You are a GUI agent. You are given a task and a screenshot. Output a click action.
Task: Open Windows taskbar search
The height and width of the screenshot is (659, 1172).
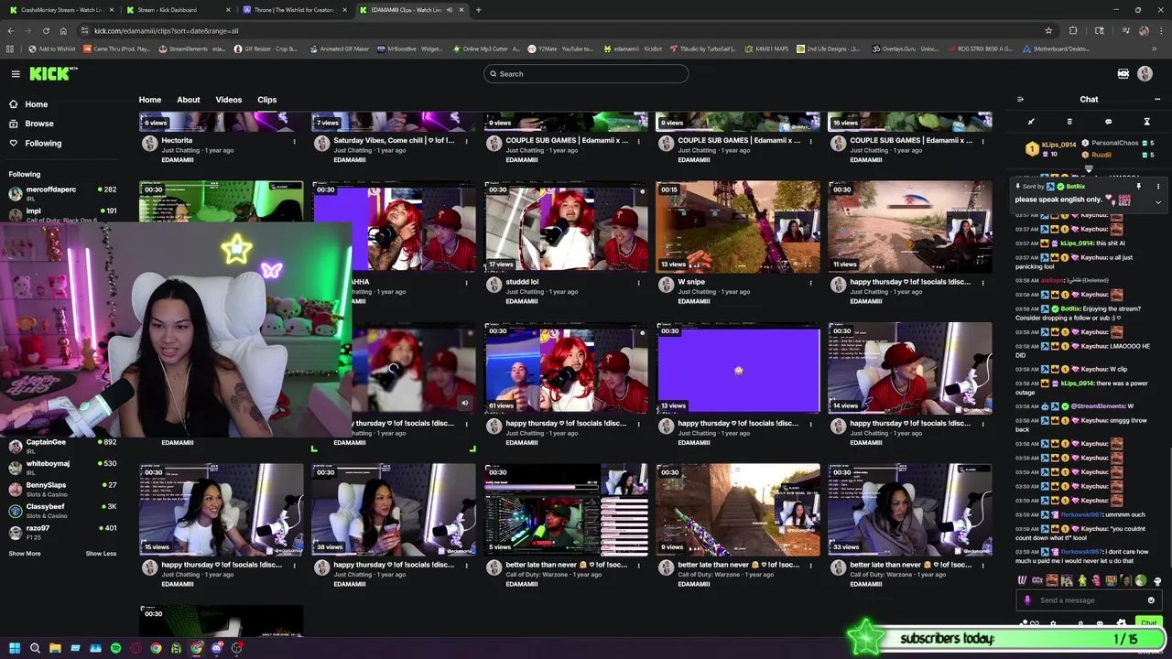point(35,648)
